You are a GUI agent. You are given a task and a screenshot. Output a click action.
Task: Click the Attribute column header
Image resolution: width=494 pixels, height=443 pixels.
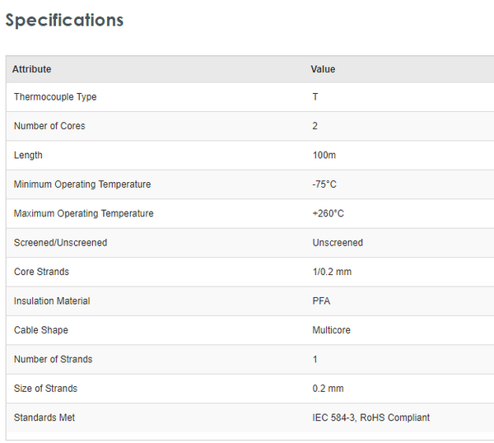pyautogui.click(x=31, y=69)
